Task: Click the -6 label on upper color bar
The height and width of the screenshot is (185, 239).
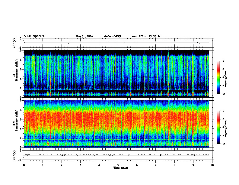Action: 223,61
